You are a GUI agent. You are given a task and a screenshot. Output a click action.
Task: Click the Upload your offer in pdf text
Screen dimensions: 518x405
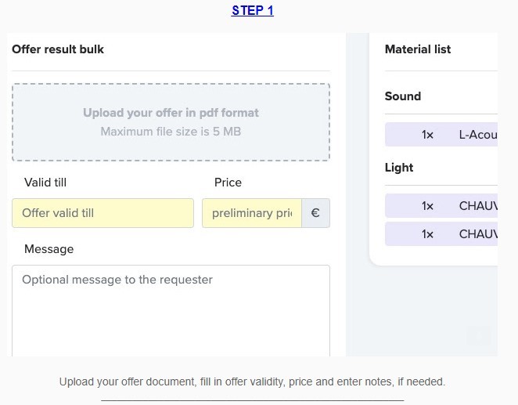coord(171,113)
